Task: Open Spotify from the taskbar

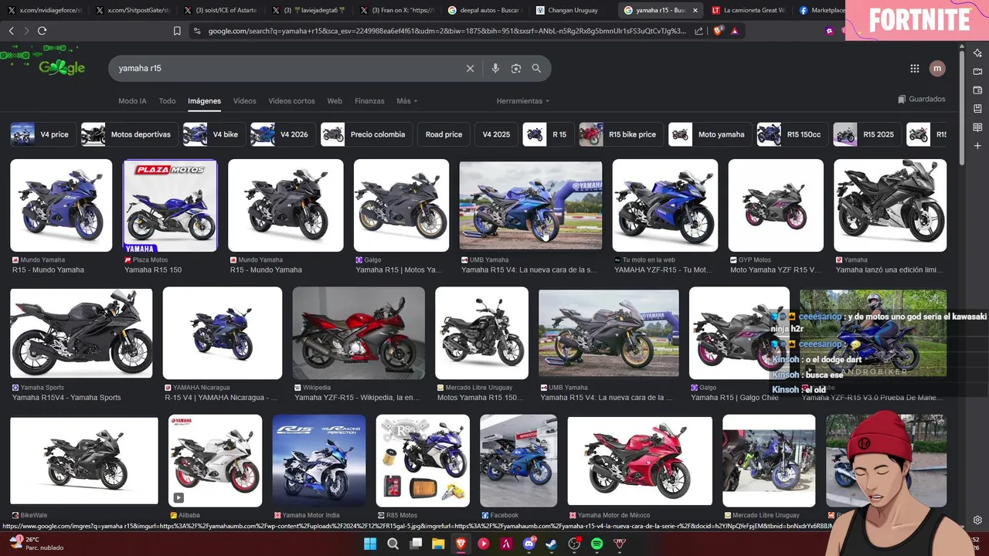Action: click(x=597, y=544)
